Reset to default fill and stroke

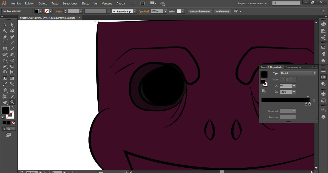pos(3,117)
